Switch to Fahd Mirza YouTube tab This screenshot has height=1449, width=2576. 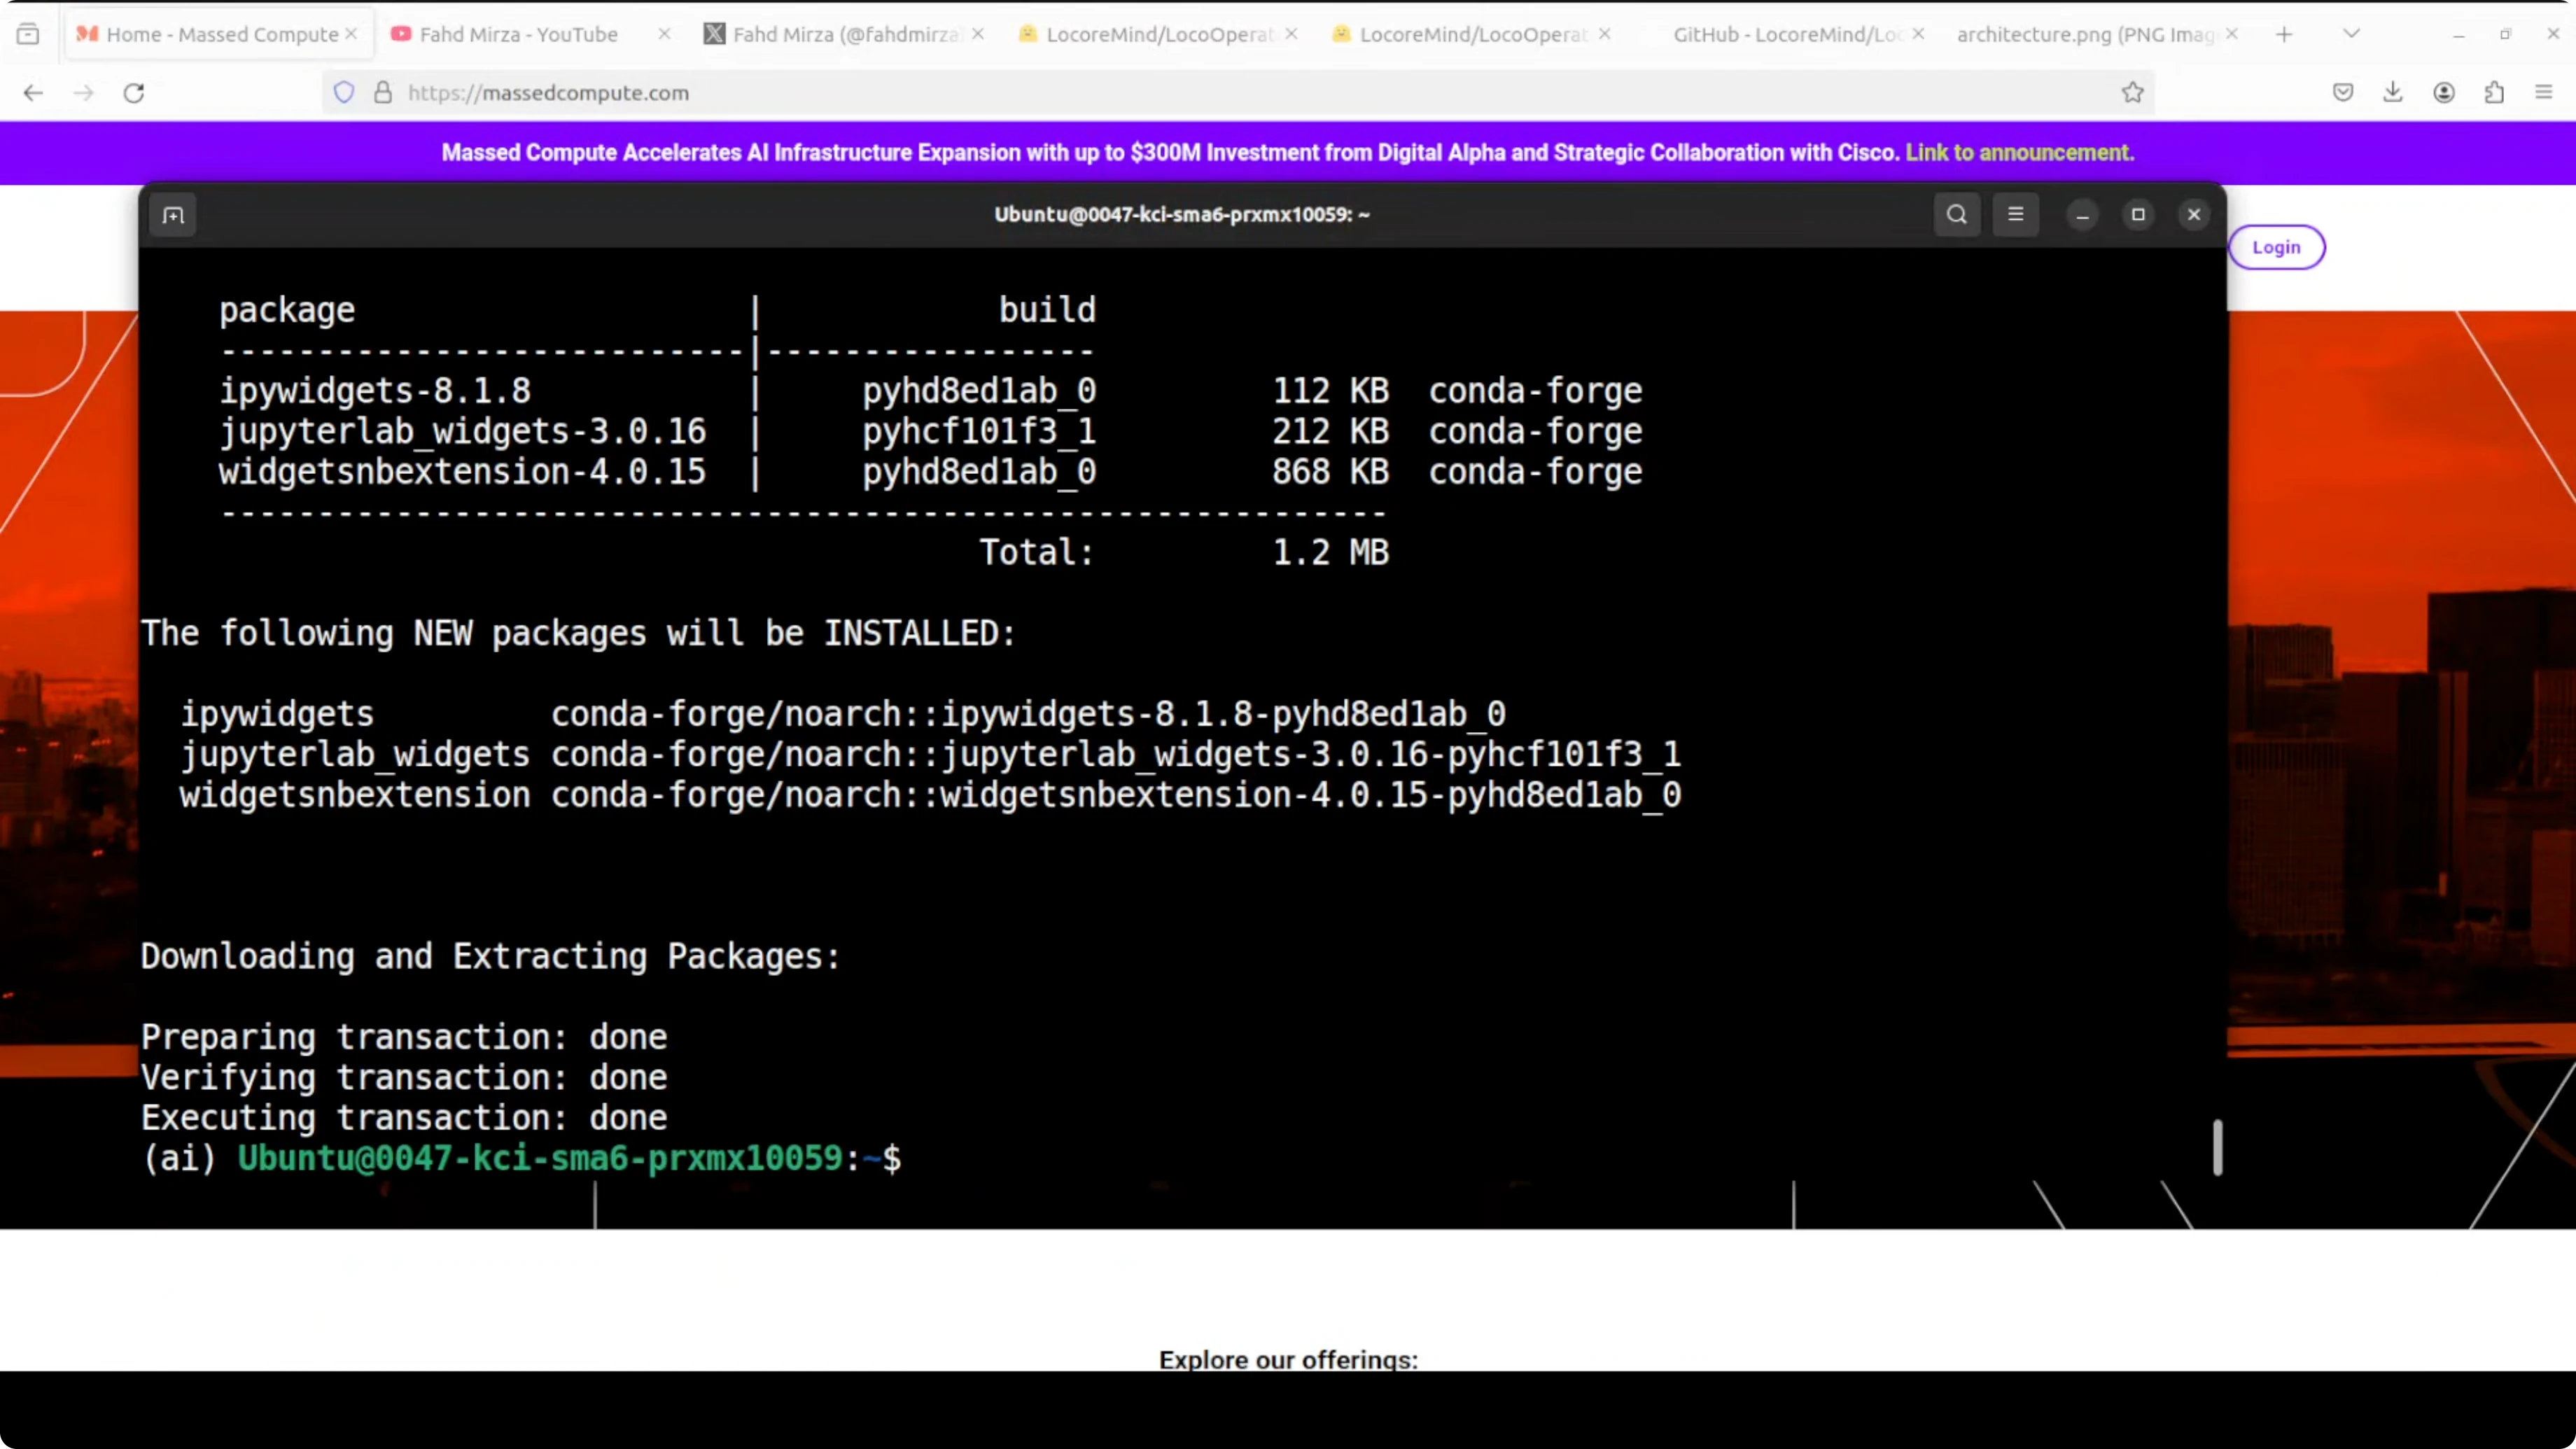click(x=518, y=34)
